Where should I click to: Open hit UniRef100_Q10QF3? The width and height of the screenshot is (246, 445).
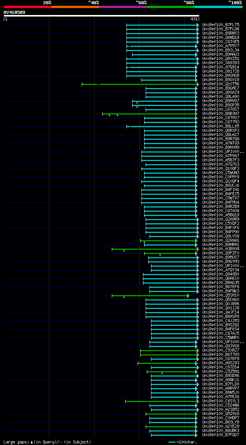click(x=221, y=169)
